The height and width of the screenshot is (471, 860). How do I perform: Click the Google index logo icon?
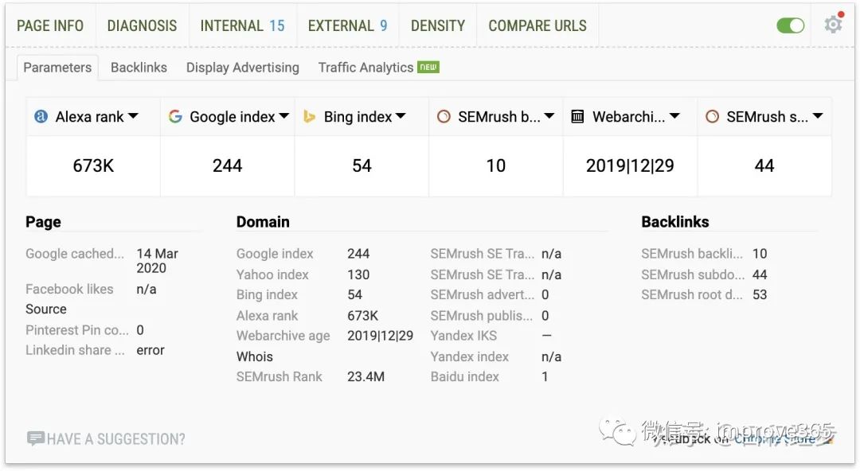point(175,116)
